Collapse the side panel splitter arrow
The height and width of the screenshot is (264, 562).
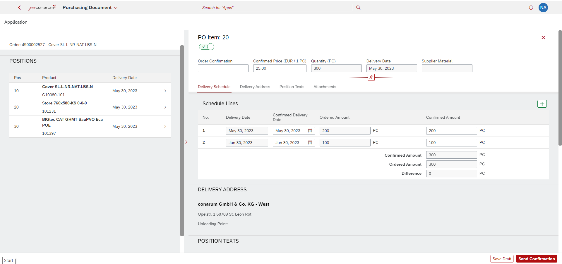click(x=186, y=142)
